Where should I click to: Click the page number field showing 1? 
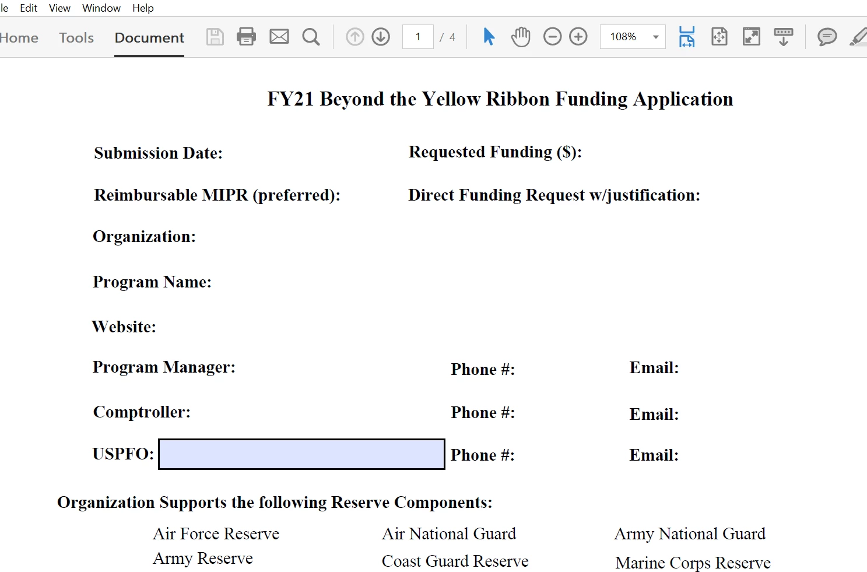[418, 37]
